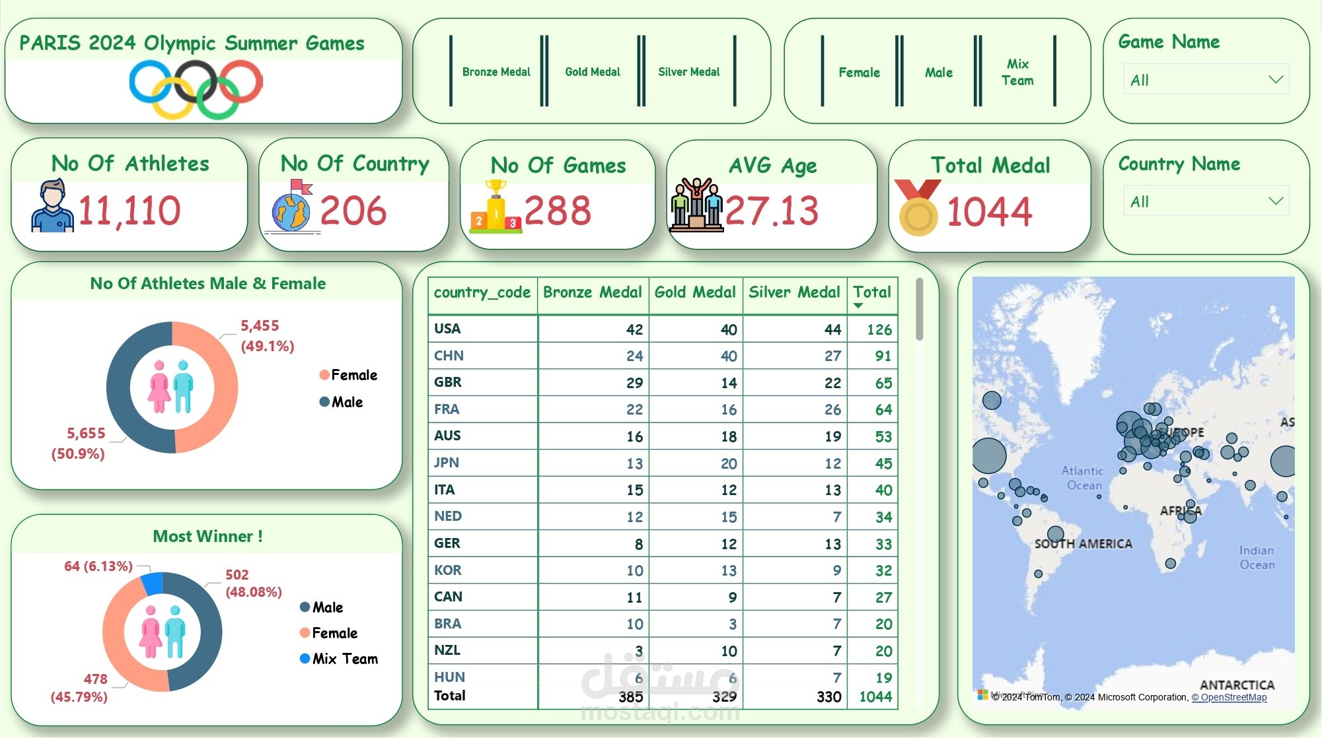Click the dark blue Male segment of athletes donut
This screenshot has height=740, width=1322.
click(x=119, y=387)
